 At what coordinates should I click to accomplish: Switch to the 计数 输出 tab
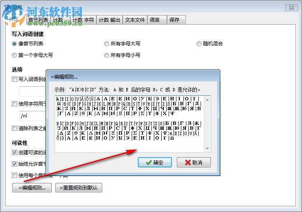[110, 20]
